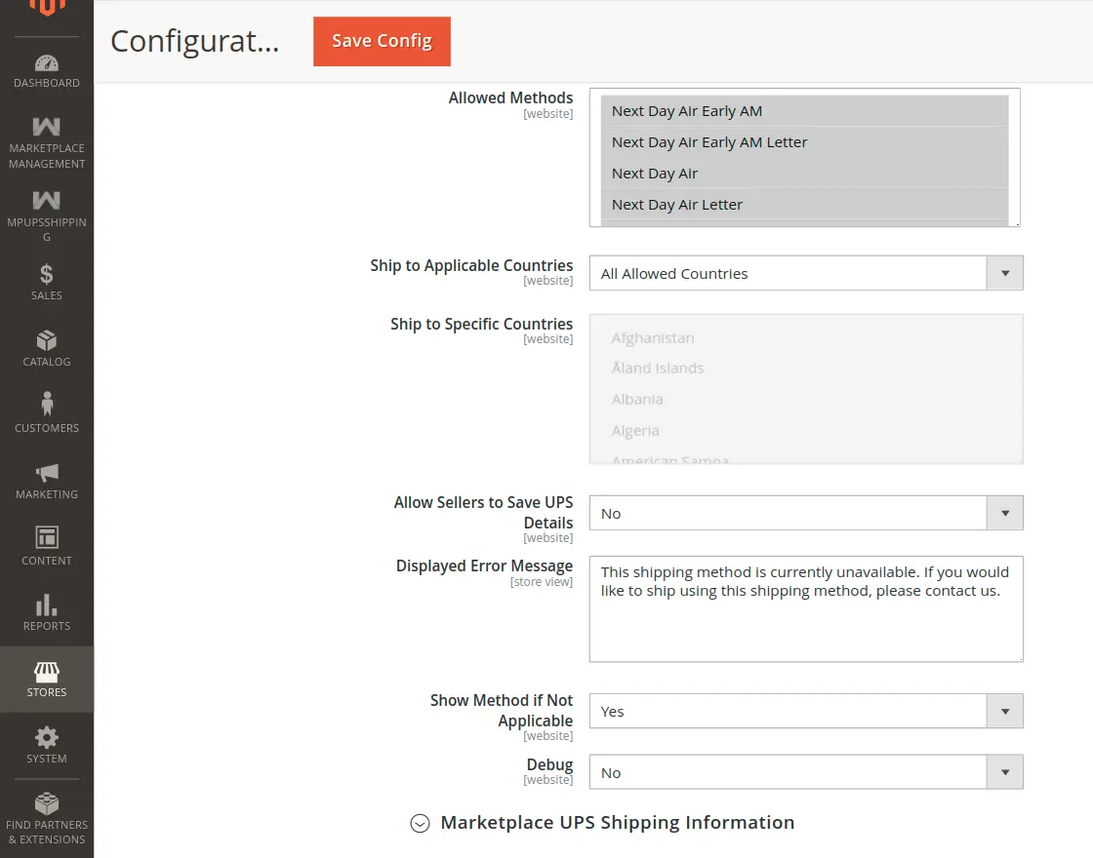The height and width of the screenshot is (858, 1093).
Task: Open the Stores sidebar menu
Action: pyautogui.click(x=46, y=678)
